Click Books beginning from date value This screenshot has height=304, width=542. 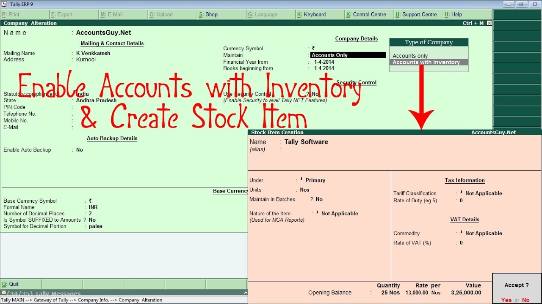tap(324, 68)
